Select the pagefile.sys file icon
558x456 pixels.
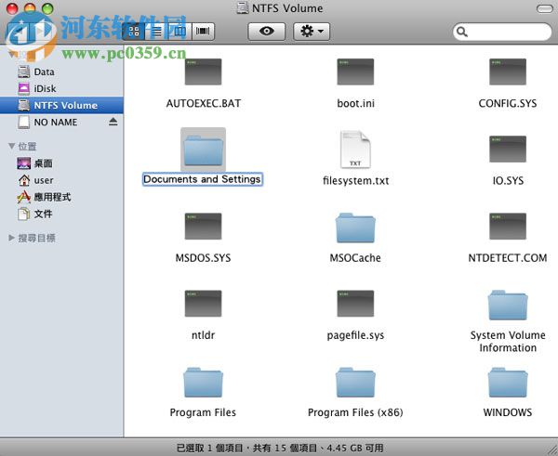pyautogui.click(x=355, y=304)
